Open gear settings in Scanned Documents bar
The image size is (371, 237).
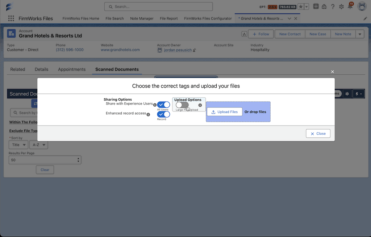click(x=347, y=94)
